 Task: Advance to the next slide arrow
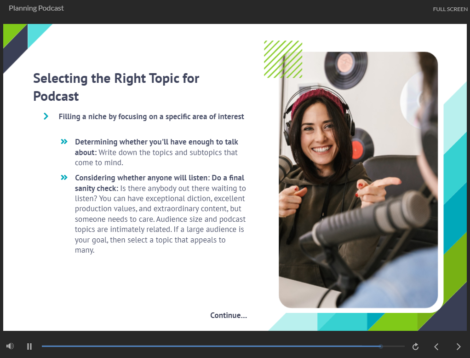(x=458, y=346)
